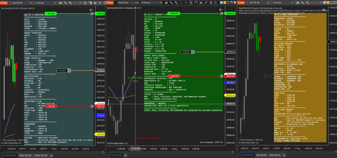
Task: Click zoom in magnifier in middle chart
Action: tap(176, 3)
